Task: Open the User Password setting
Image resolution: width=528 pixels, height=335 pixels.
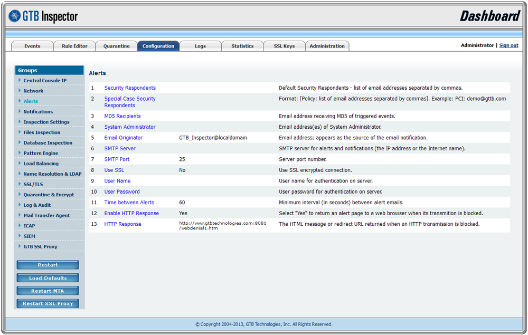Action: point(122,192)
